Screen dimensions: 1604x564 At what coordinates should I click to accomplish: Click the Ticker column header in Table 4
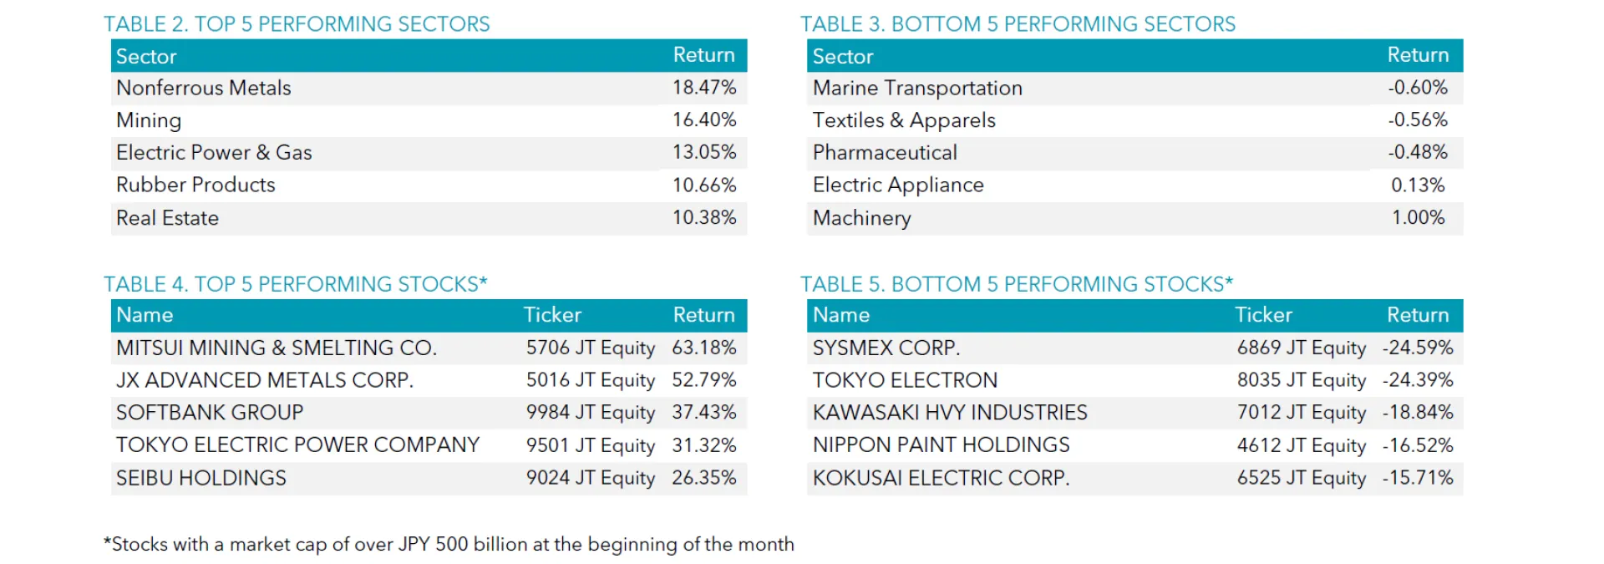click(551, 315)
